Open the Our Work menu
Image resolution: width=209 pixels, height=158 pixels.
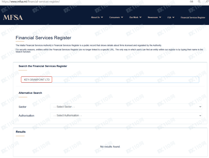[x=134, y=17]
